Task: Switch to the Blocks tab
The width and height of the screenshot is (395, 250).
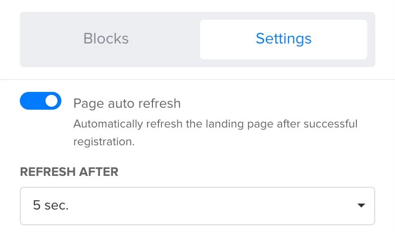Action: pos(106,39)
